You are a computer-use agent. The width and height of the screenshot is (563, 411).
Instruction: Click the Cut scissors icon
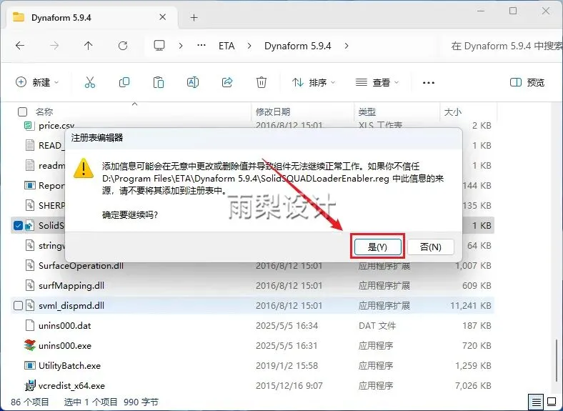90,82
